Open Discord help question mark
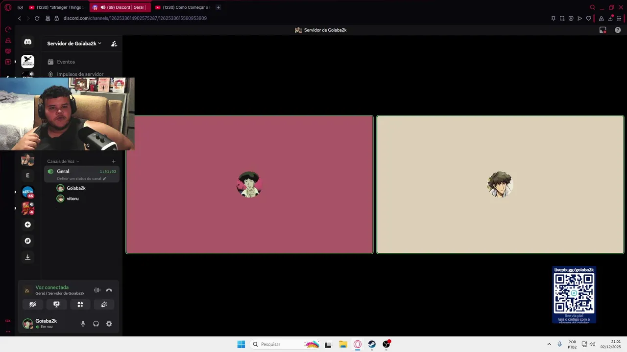Image resolution: width=627 pixels, height=352 pixels. (x=618, y=30)
